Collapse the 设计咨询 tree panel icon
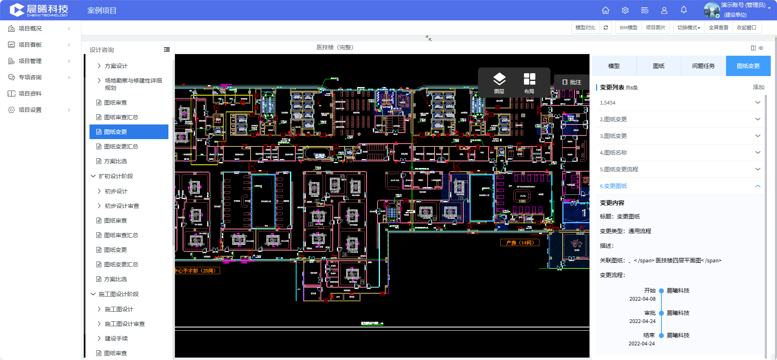The image size is (777, 360). [x=167, y=50]
